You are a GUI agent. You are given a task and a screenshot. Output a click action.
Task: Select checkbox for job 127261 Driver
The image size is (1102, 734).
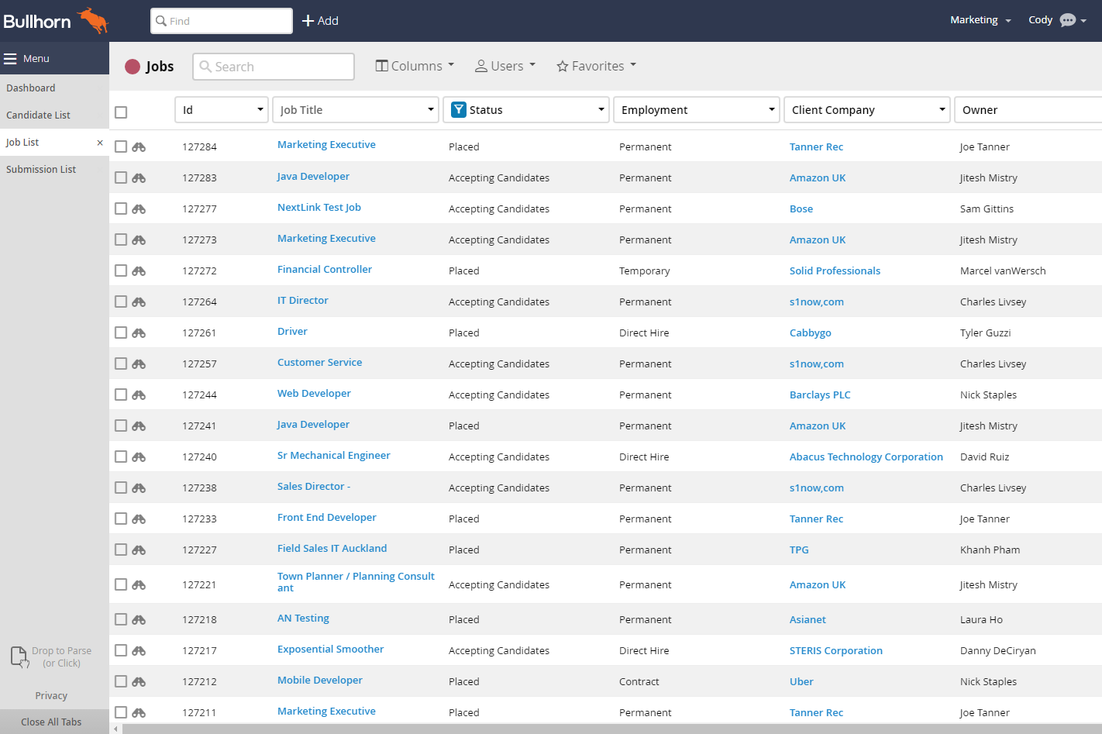click(121, 333)
